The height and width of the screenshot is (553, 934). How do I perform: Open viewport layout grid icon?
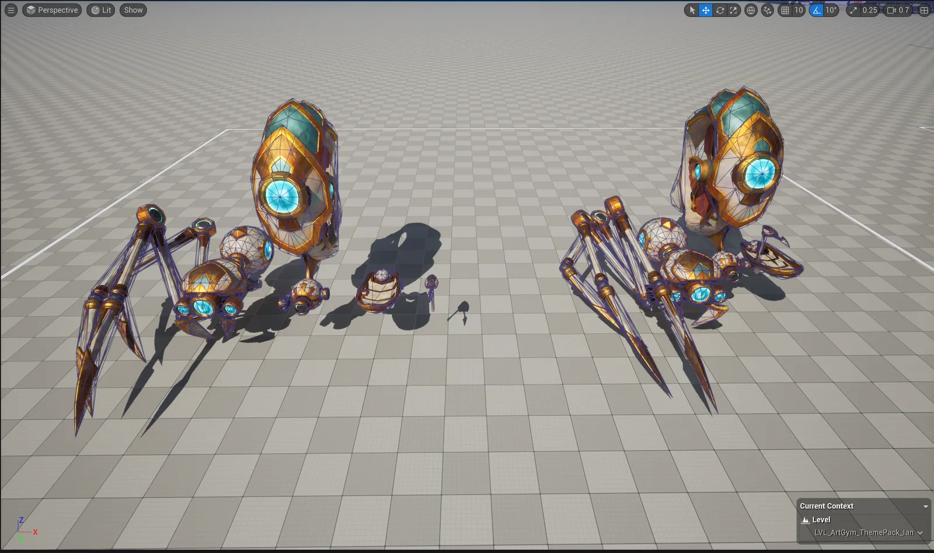[x=924, y=10]
